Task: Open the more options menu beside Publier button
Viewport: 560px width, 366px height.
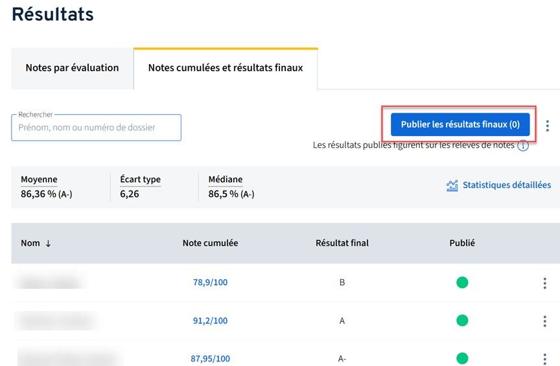Action: (x=548, y=125)
